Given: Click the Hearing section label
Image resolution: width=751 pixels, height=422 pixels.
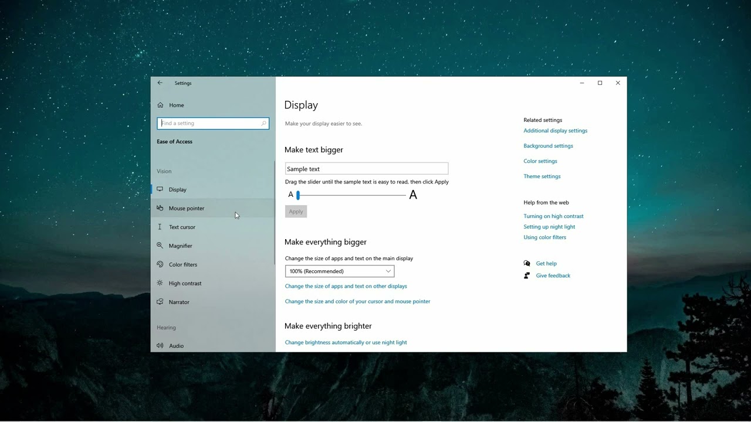Looking at the screenshot, I should [x=166, y=328].
